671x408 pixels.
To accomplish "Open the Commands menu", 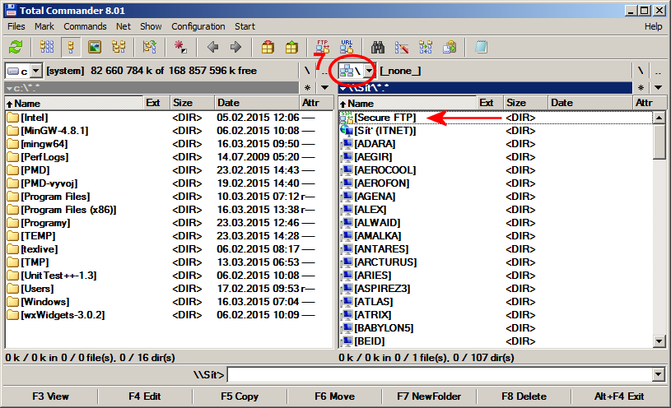I will (85, 26).
